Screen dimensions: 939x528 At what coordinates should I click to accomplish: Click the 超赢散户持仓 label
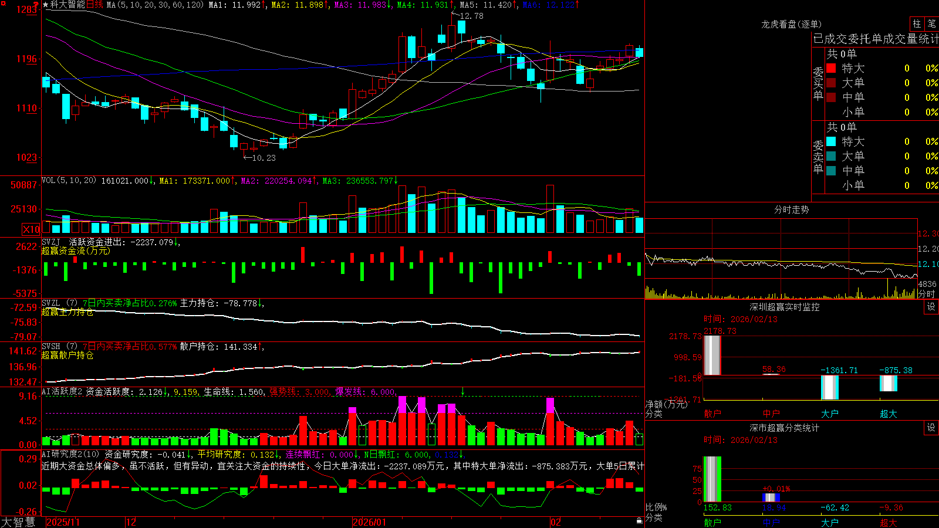(67, 355)
